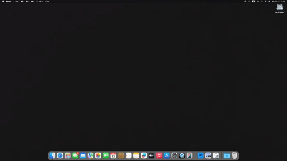Start FaceTime
Screen dimensions: 287x161
105,155
